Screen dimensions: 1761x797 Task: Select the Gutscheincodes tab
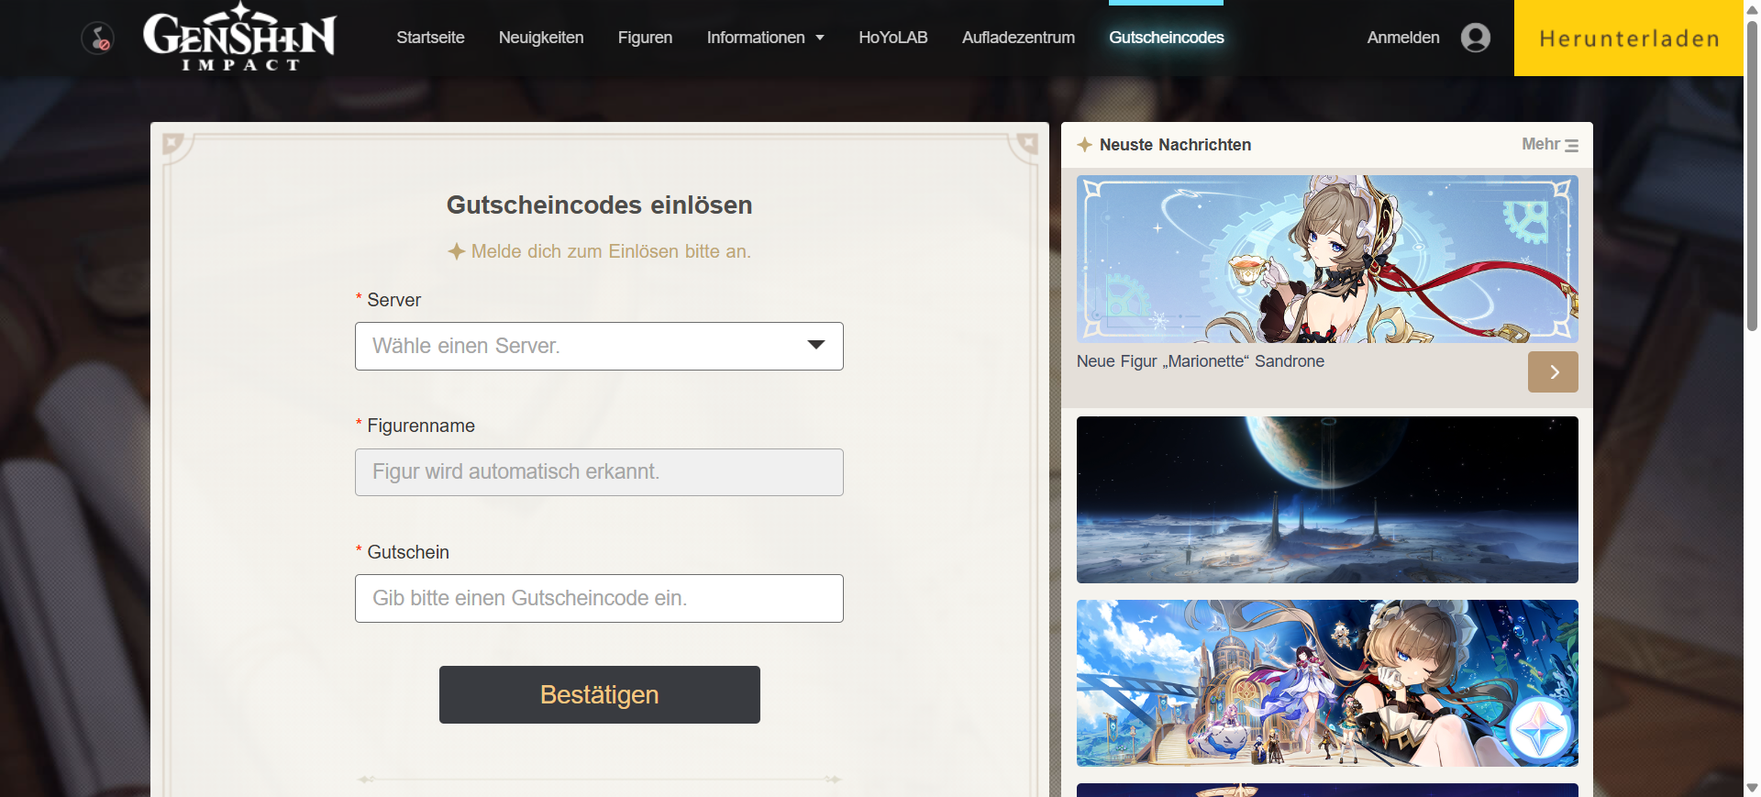coord(1166,38)
